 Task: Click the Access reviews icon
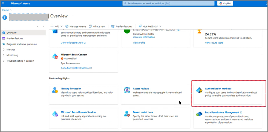(127, 90)
